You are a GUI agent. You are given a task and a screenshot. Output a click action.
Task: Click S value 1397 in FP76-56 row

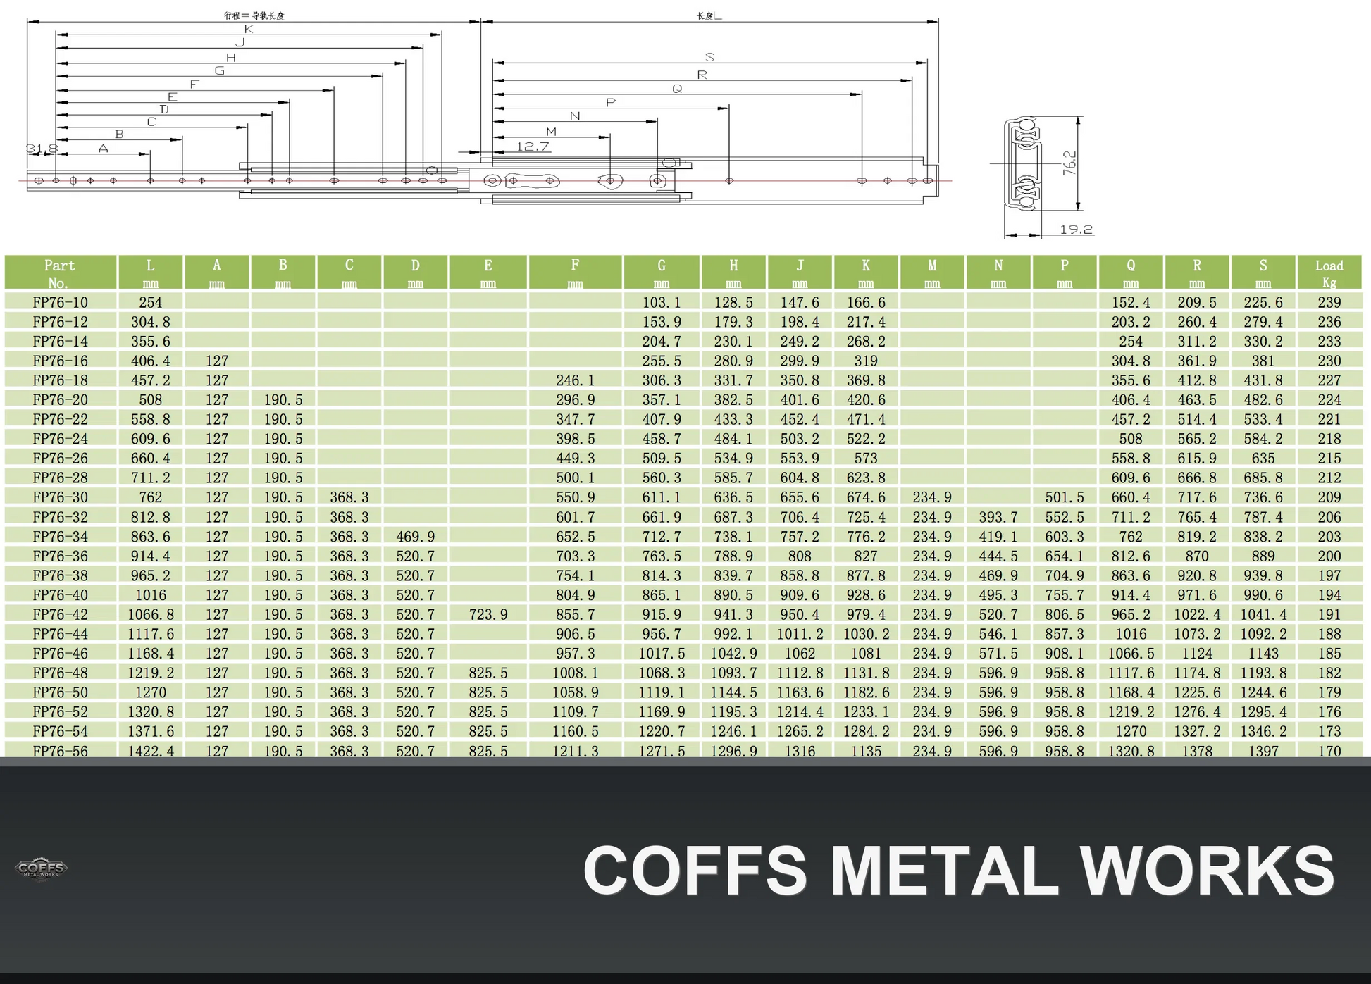1263,751
